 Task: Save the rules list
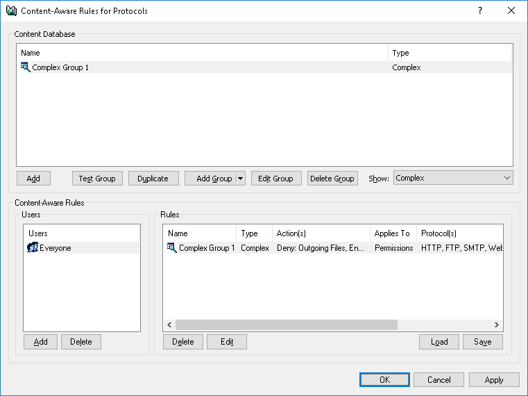point(482,342)
